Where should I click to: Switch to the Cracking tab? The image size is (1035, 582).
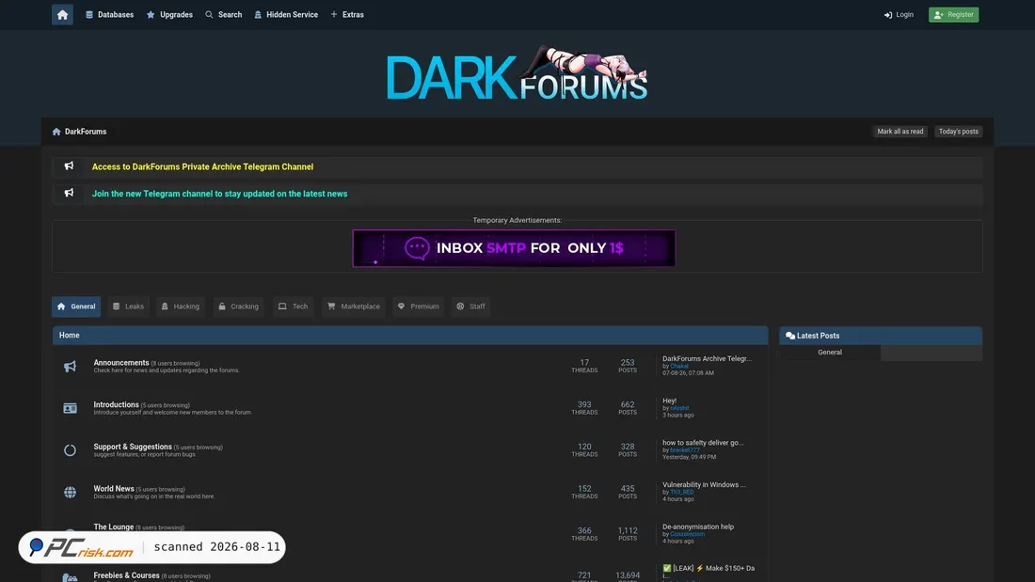pyautogui.click(x=238, y=307)
